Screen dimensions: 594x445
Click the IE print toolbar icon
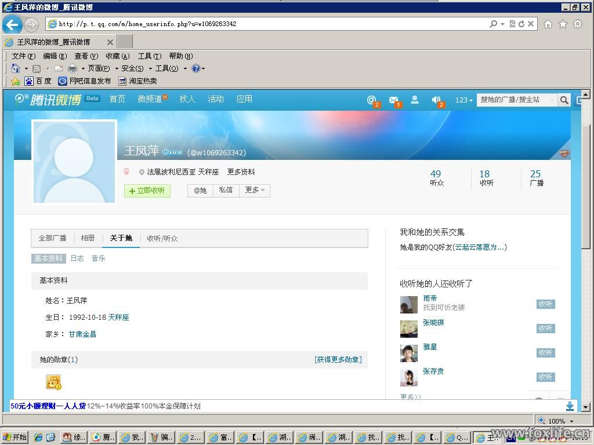73,68
